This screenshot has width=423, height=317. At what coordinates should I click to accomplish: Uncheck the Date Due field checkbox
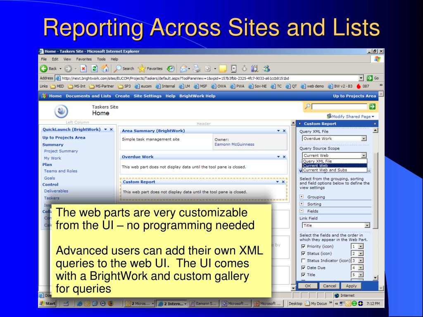[x=303, y=267]
